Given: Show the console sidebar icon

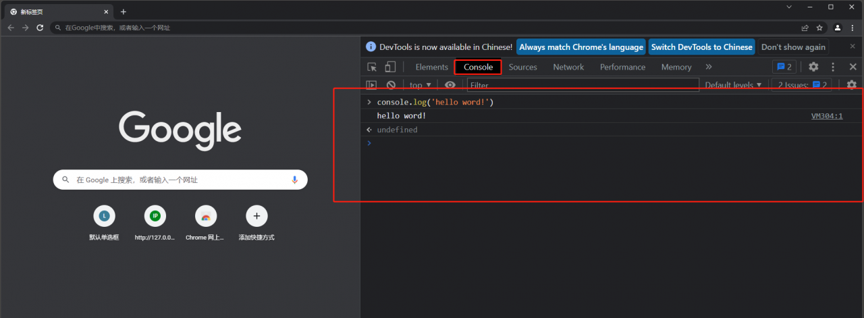Looking at the screenshot, I should pos(371,85).
